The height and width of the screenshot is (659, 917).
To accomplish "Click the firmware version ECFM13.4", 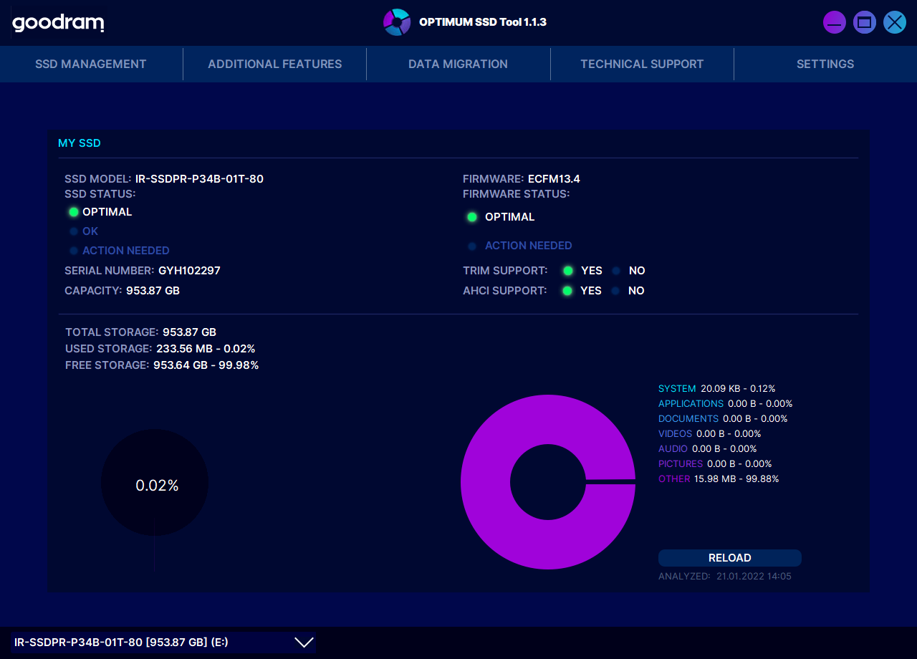I will [554, 179].
